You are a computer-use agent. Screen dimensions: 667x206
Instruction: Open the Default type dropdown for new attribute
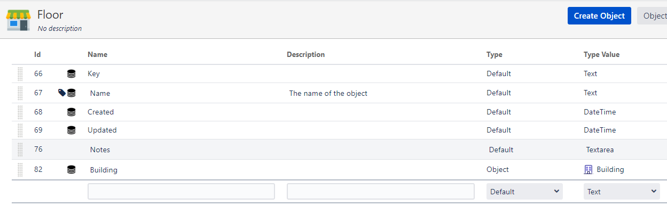point(524,192)
